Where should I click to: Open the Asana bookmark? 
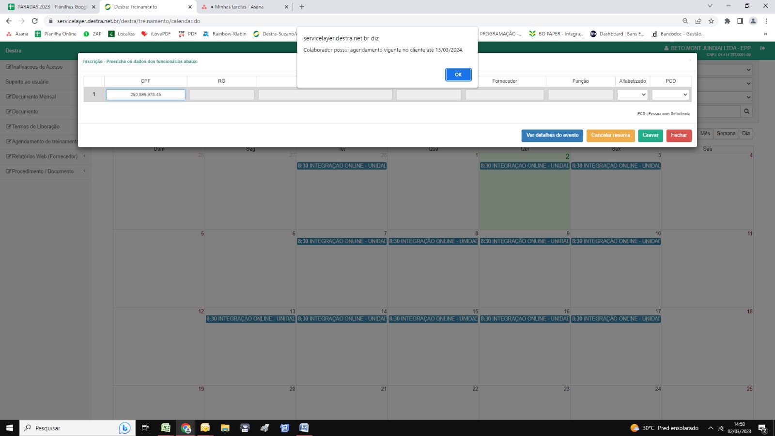pyautogui.click(x=17, y=34)
